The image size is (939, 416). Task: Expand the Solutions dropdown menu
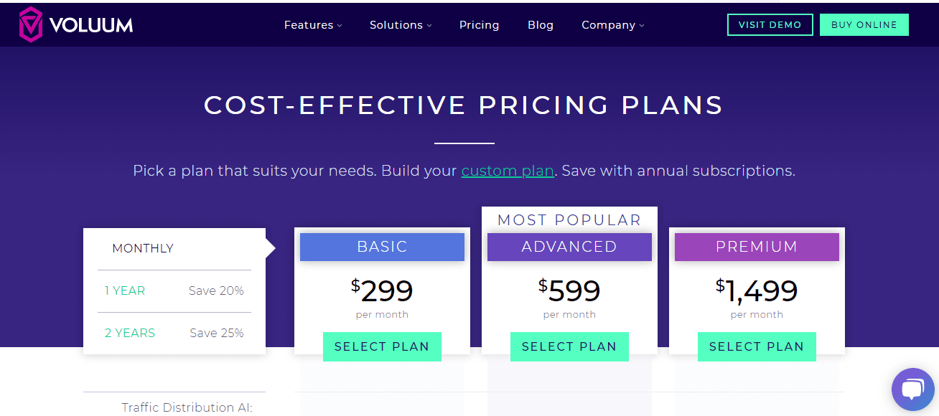pyautogui.click(x=401, y=25)
